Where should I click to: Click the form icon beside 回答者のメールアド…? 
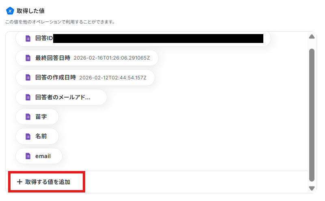(28, 97)
